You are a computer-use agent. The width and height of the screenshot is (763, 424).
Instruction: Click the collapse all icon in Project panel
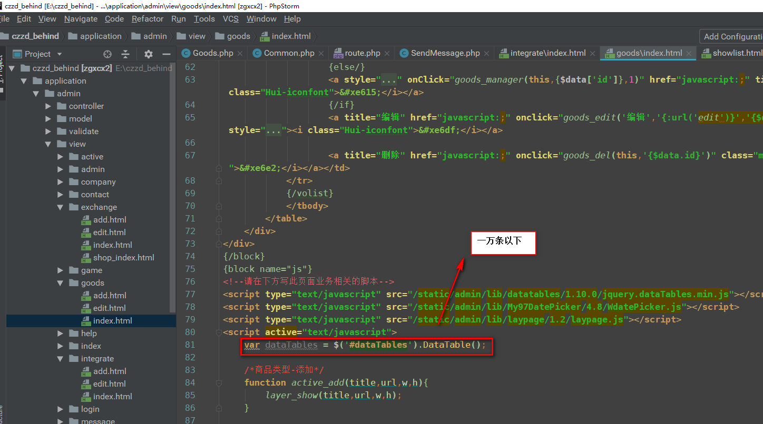pos(125,54)
